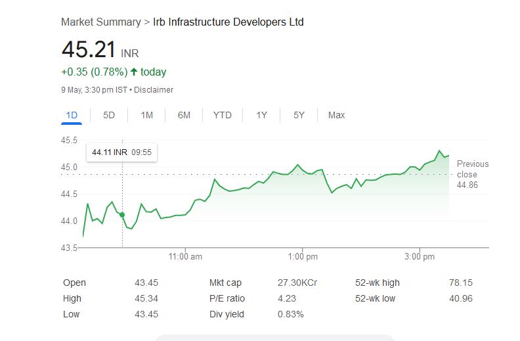Click the Previous close 44.86 label
This screenshot has height=341, width=520.
pyautogui.click(x=472, y=174)
